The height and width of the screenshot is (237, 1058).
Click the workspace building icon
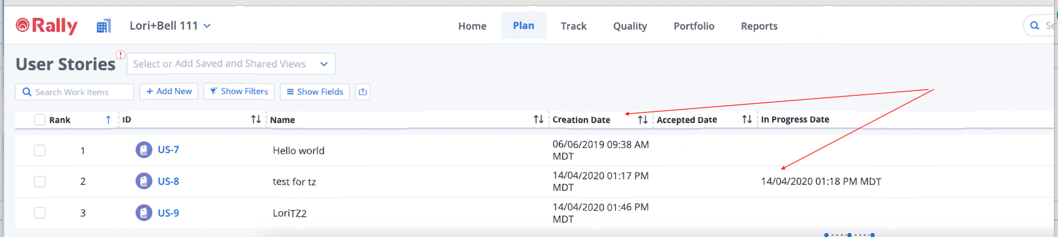[103, 26]
